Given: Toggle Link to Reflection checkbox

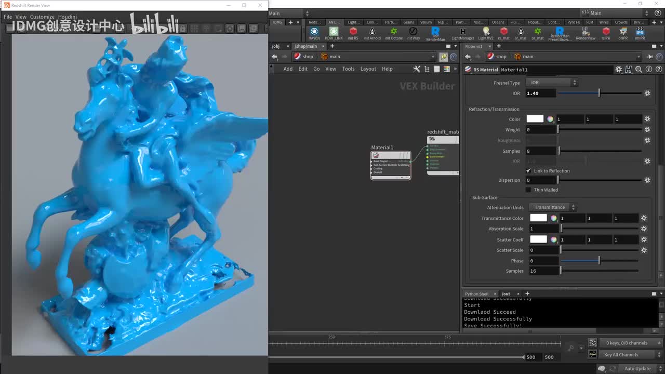Looking at the screenshot, I should (x=528, y=171).
